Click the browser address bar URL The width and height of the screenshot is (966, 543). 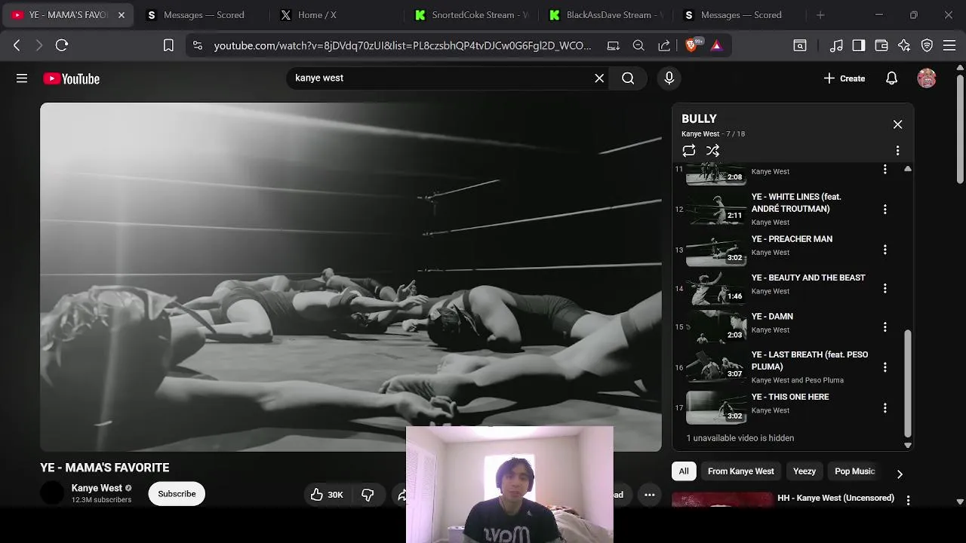tap(402, 45)
